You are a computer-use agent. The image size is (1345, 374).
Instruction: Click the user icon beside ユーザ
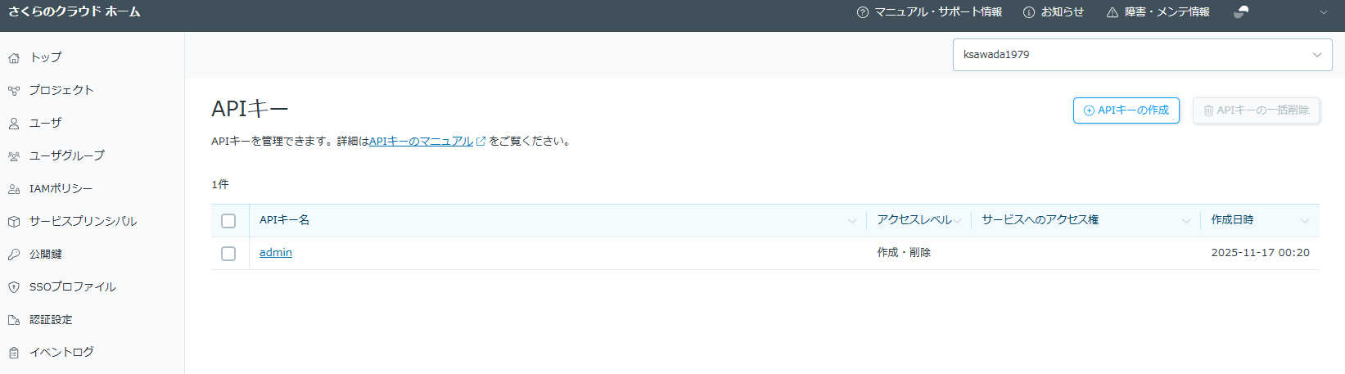[x=14, y=124]
